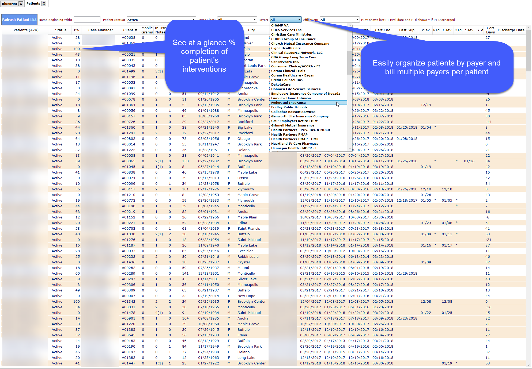
Task: Click the payer list scroll-down arrow
Action: click(x=349, y=149)
